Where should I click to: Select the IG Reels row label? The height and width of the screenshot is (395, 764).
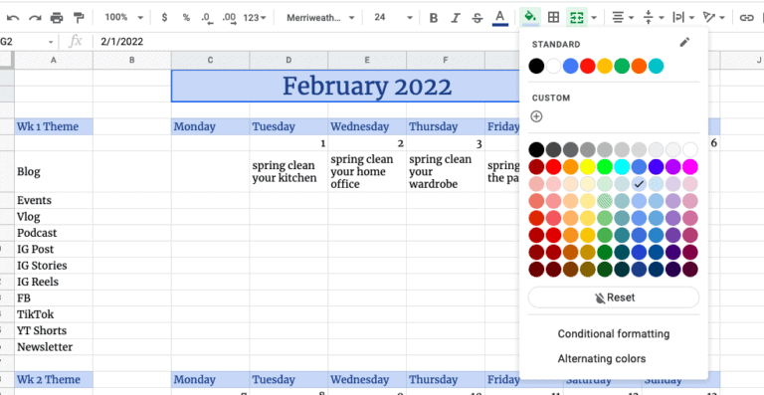tap(54, 282)
